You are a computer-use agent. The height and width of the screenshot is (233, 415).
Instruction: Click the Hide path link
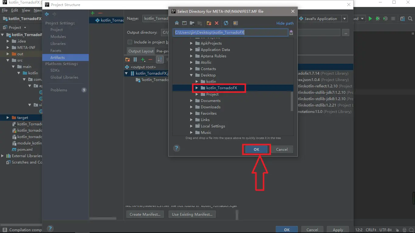285,23
